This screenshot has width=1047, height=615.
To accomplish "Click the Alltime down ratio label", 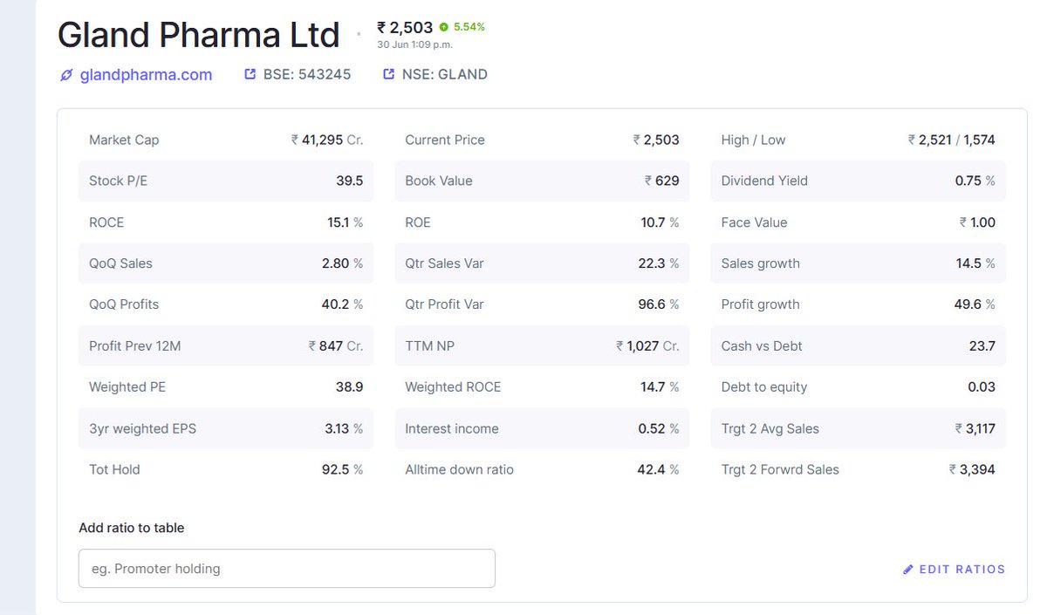I will pos(459,469).
